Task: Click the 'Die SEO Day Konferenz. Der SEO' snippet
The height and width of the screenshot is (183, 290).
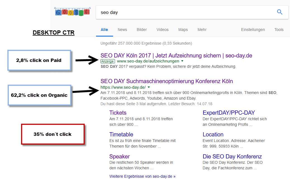Action: [233, 165]
